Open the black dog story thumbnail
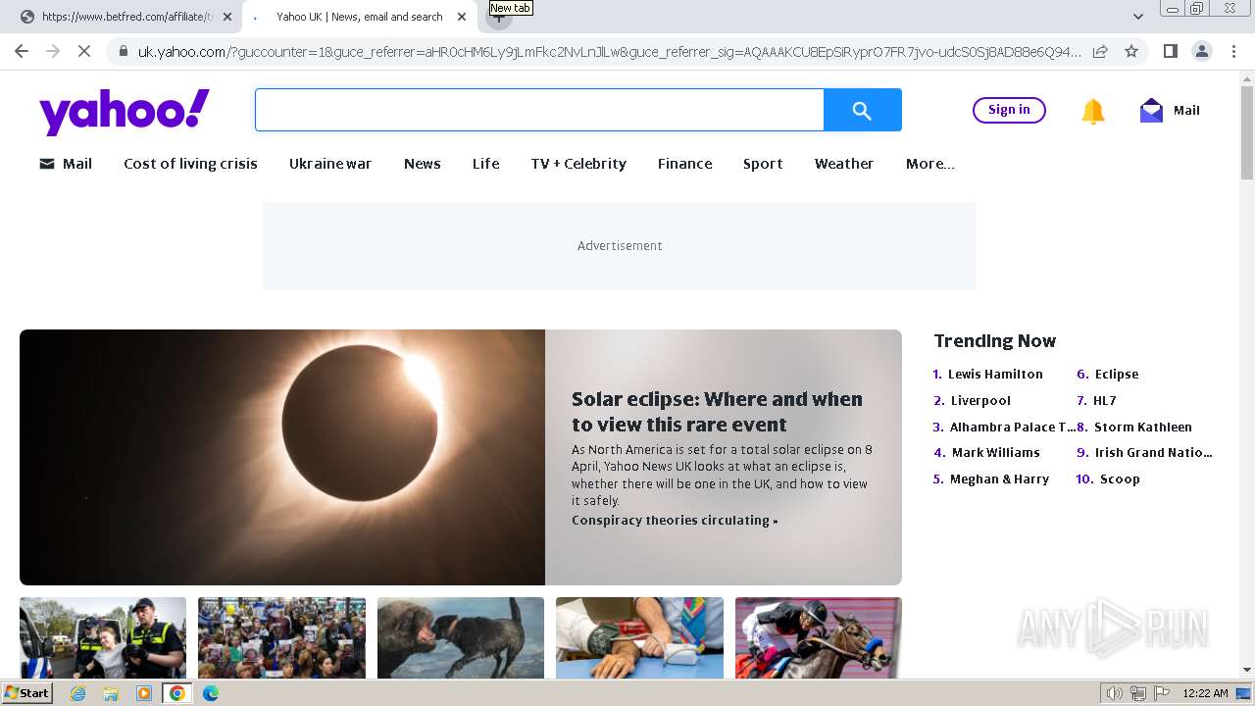1255x706 pixels. 461,637
